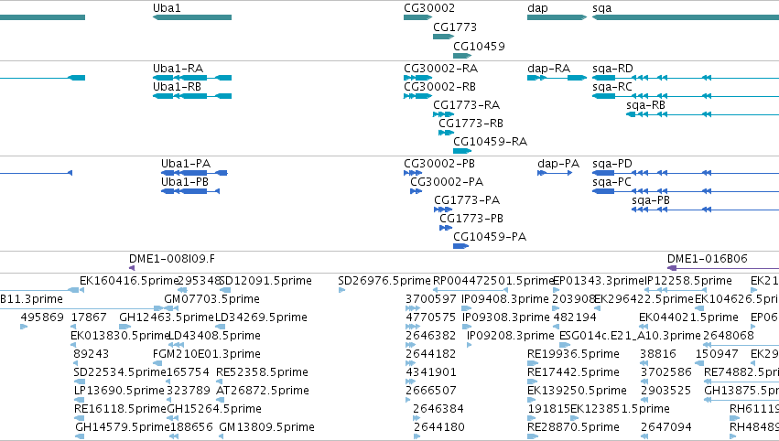Select the CG10459 gene arrow
The height and width of the screenshot is (441, 779).
pyautogui.click(x=462, y=56)
